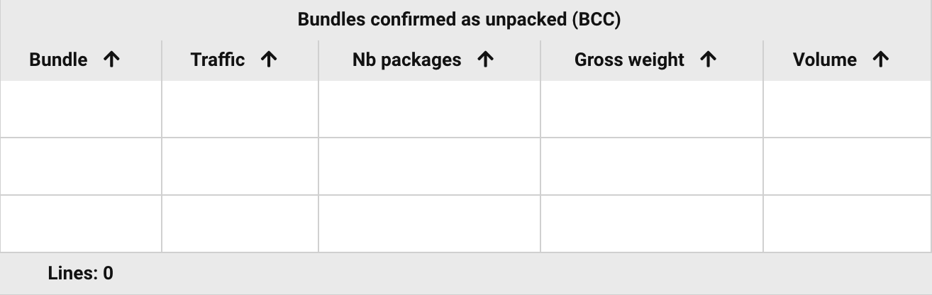This screenshot has height=295, width=932.
Task: Click the Gross weight header text
Action: [x=629, y=60]
